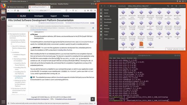Click the Choose What I Share button
187x105 pixels.
pos(86,103)
